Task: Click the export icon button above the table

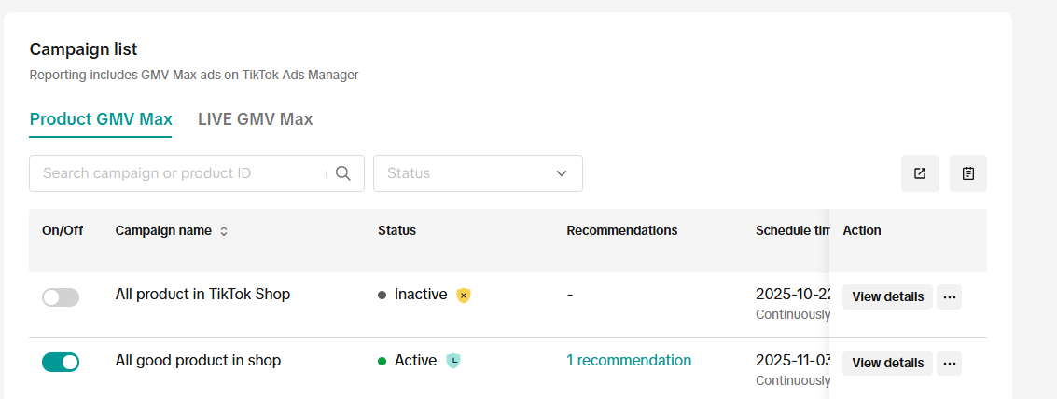Action: [x=920, y=173]
